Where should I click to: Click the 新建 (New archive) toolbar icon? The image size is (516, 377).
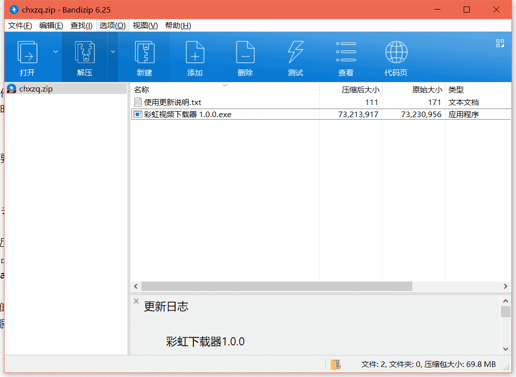pyautogui.click(x=144, y=52)
